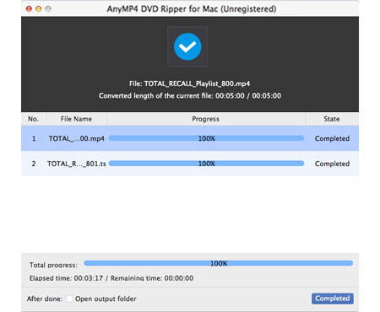
Task: Click the second file's 100% progress bar
Action: (x=206, y=164)
